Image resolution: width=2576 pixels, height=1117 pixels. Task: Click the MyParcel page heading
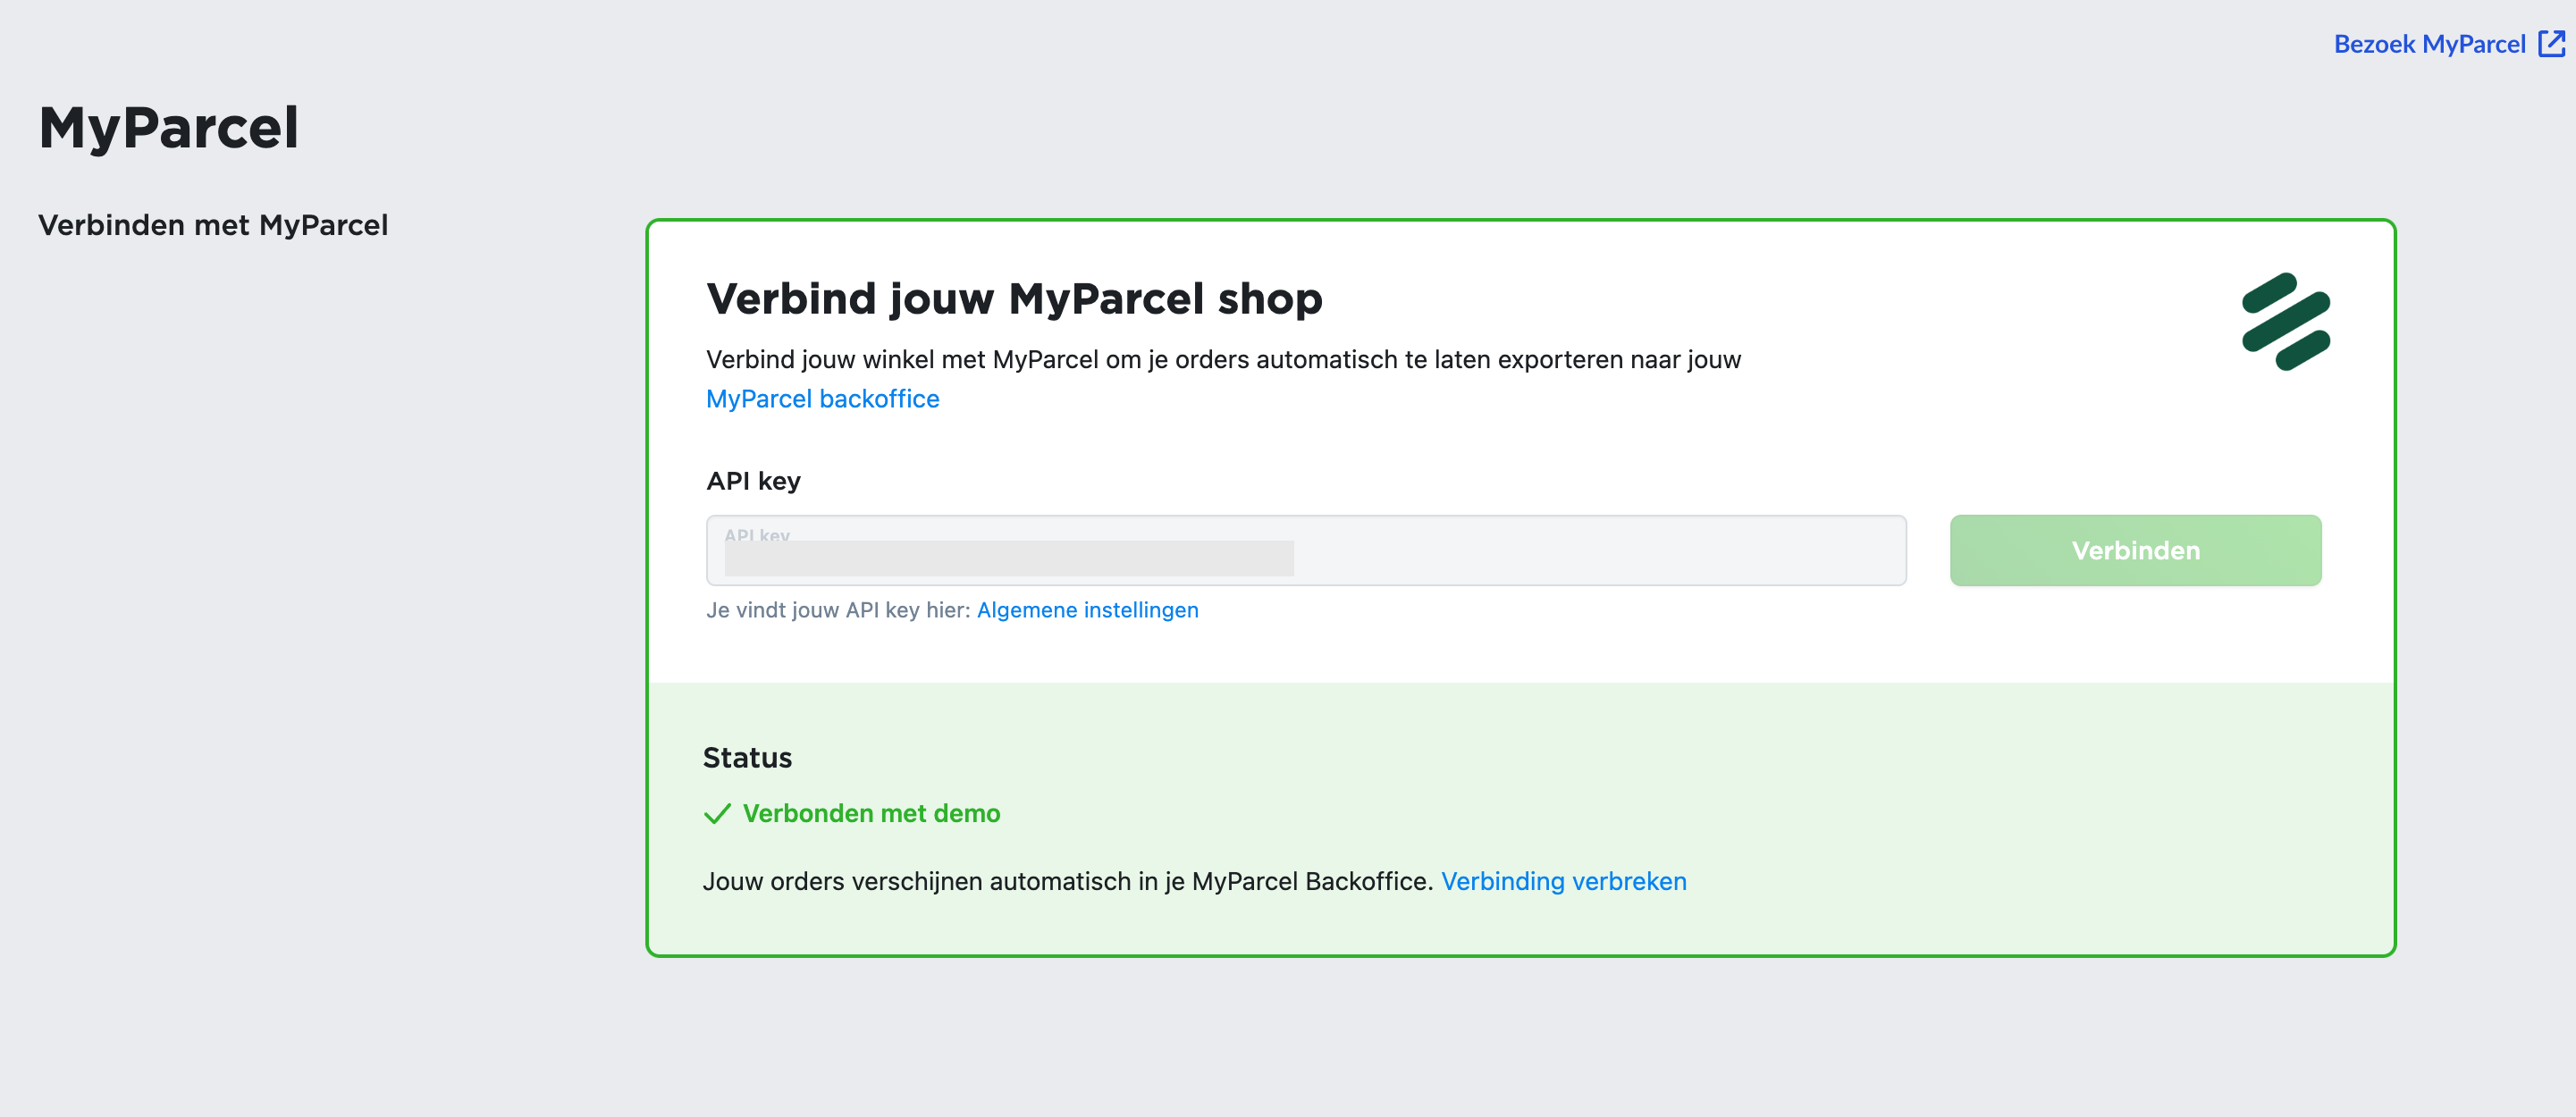[169, 126]
